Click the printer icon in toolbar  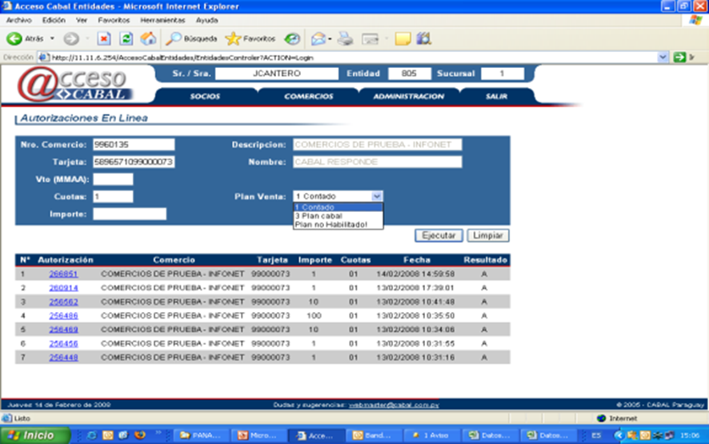click(345, 38)
